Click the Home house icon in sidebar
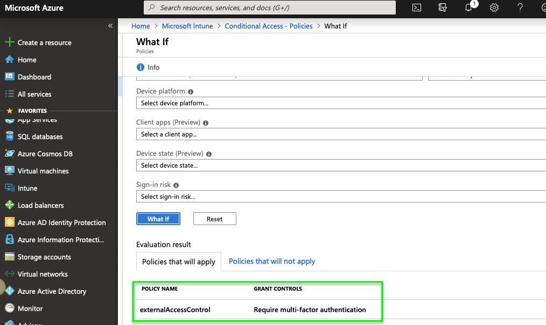Image resolution: width=546 pixels, height=325 pixels. point(9,60)
